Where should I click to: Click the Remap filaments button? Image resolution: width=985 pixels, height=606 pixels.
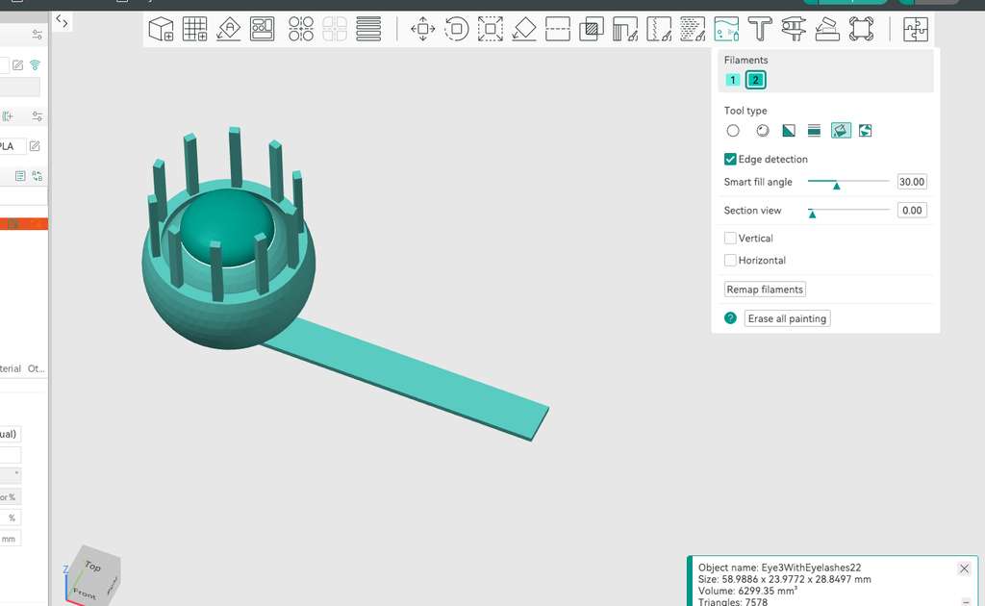765,289
